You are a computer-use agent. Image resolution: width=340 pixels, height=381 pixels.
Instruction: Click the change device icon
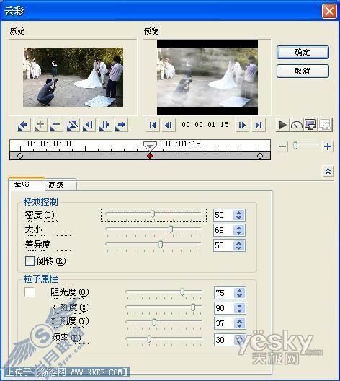pyautogui.click(x=325, y=125)
